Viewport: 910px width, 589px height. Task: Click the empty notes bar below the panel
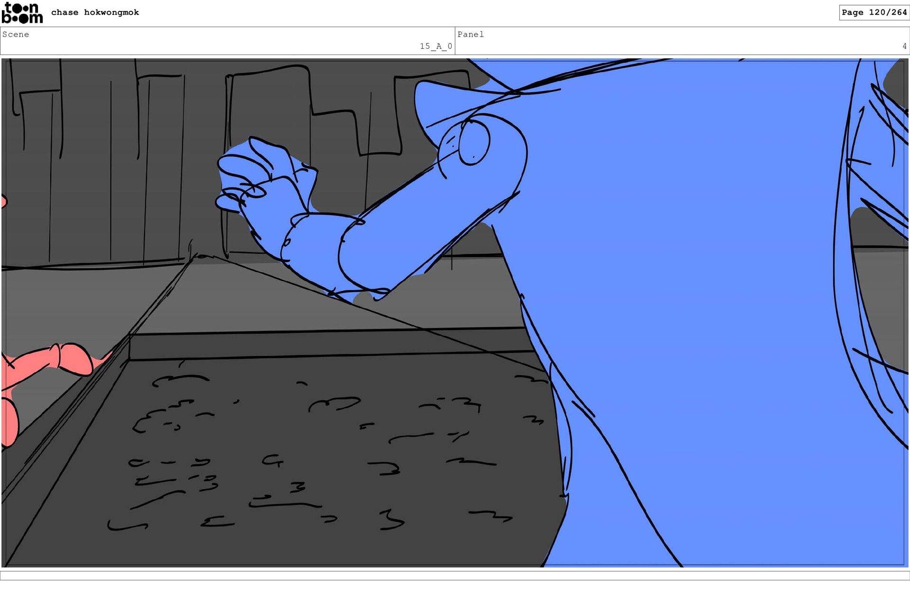455,575
